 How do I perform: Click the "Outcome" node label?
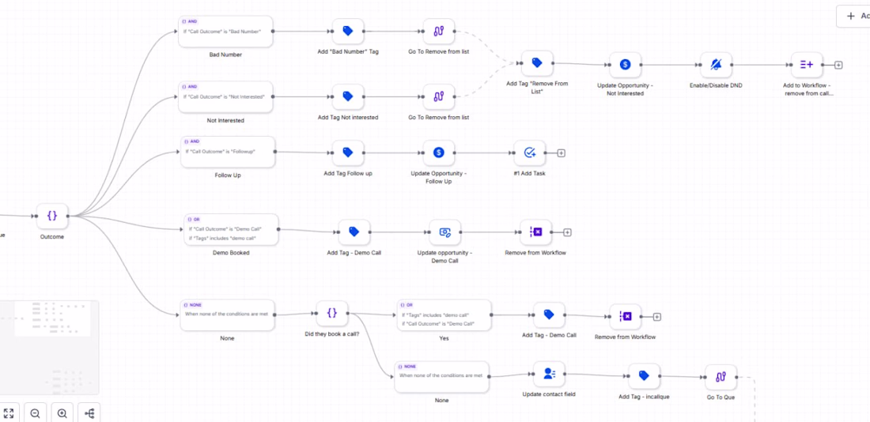click(x=52, y=237)
